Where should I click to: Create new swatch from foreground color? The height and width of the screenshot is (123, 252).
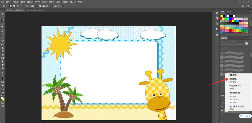click(244, 34)
